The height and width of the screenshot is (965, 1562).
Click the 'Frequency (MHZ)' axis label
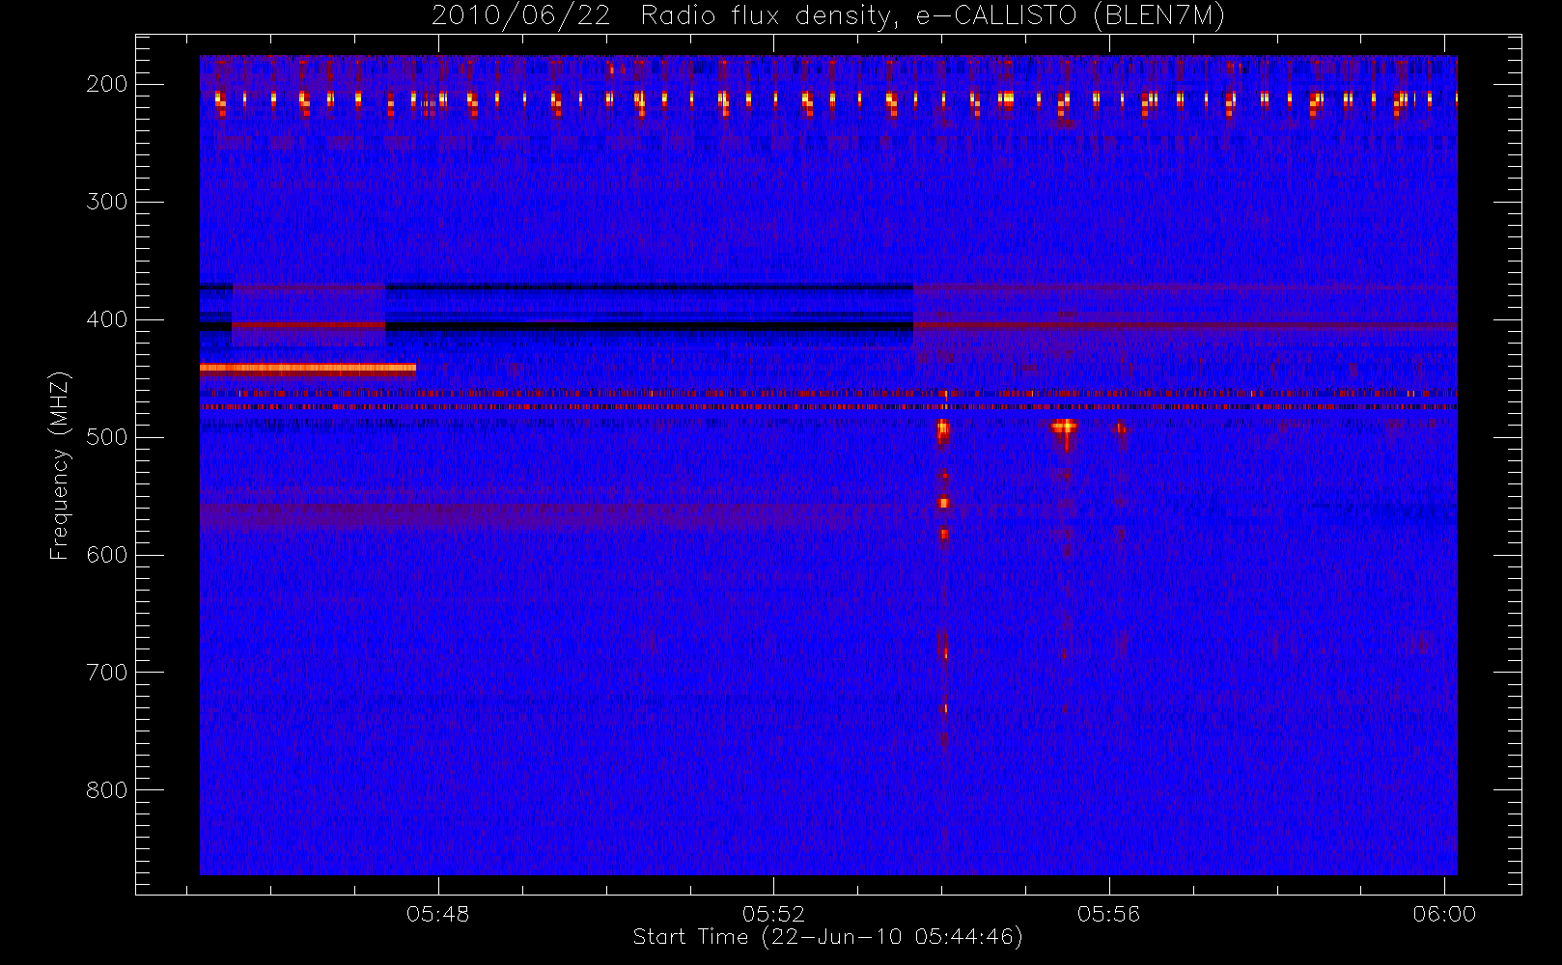(60, 465)
